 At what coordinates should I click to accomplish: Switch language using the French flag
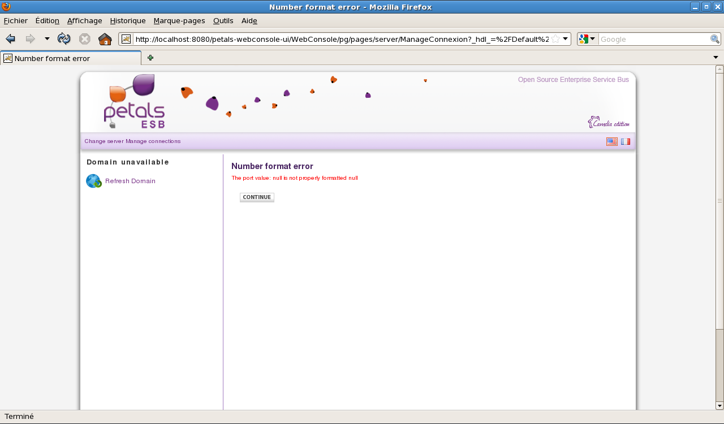[x=625, y=141]
